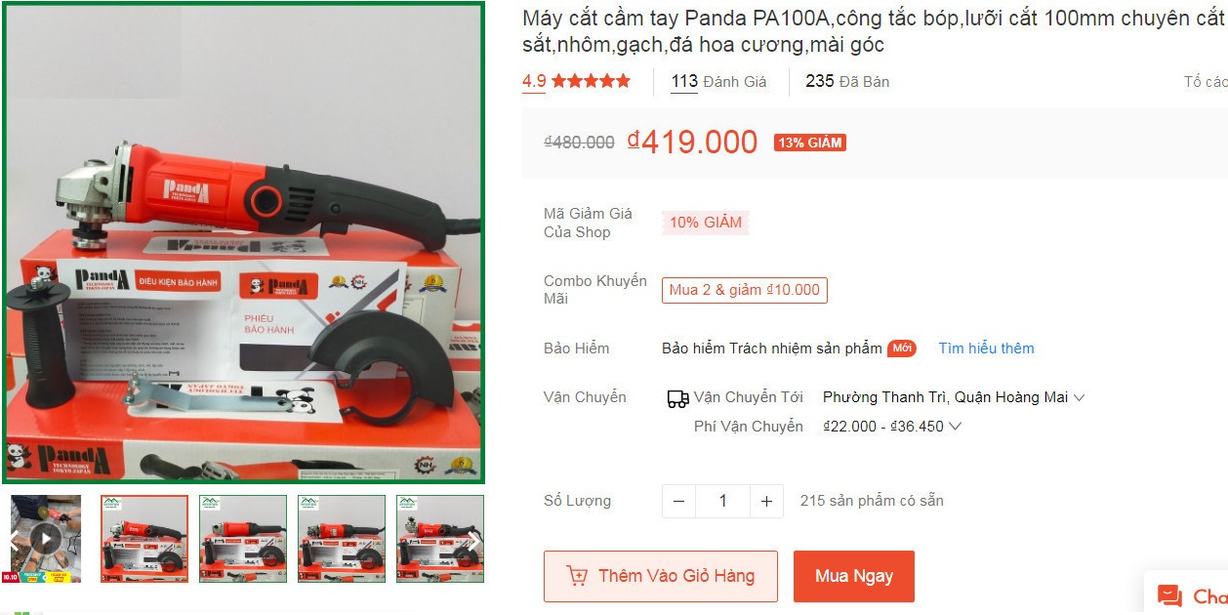
Task: Click the plus icon to increase quantity
Action: [766, 501]
